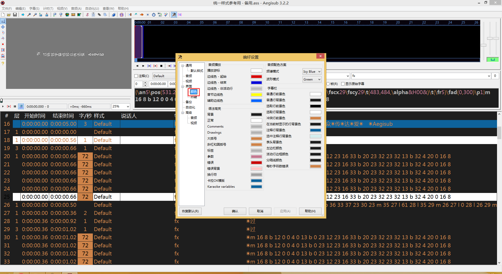Collapse the 界面 tree node
Viewport: 502px width, 274px height.
click(x=183, y=87)
